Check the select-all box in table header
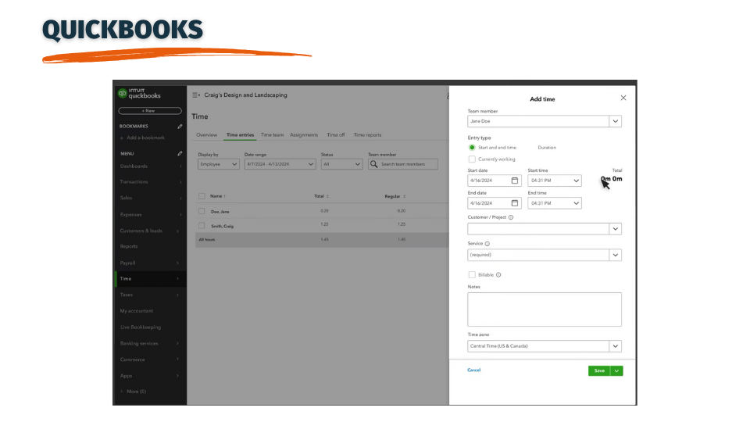Viewport: 750px width, 422px height. click(x=202, y=196)
